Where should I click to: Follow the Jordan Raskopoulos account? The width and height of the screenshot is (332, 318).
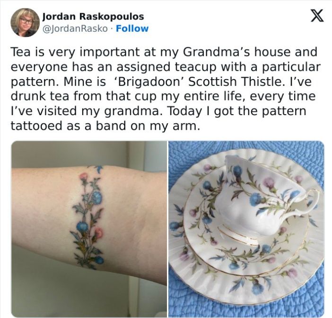(132, 28)
